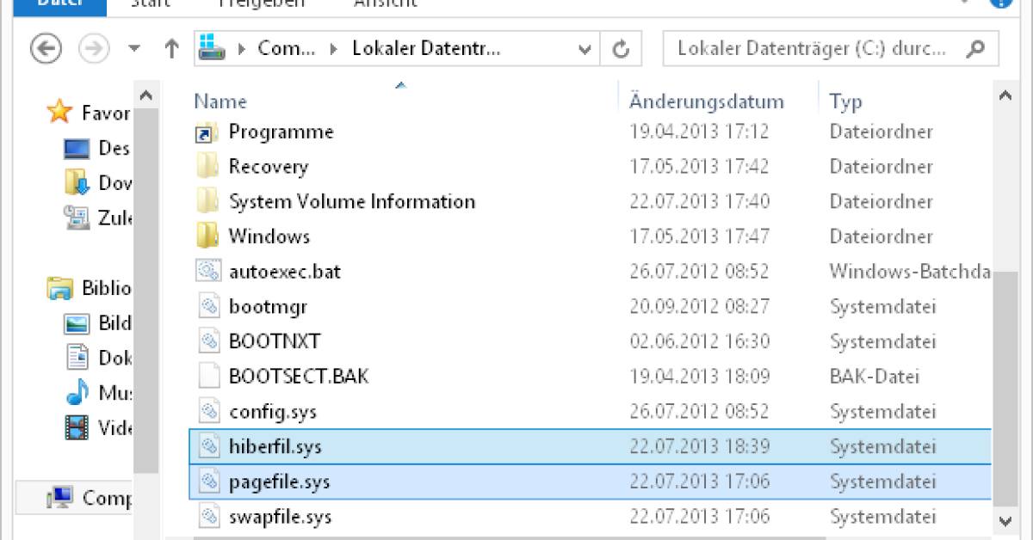Select the Computer icon in the sidebar
Screen dimensions: 1033x540
pyautogui.click(x=65, y=497)
